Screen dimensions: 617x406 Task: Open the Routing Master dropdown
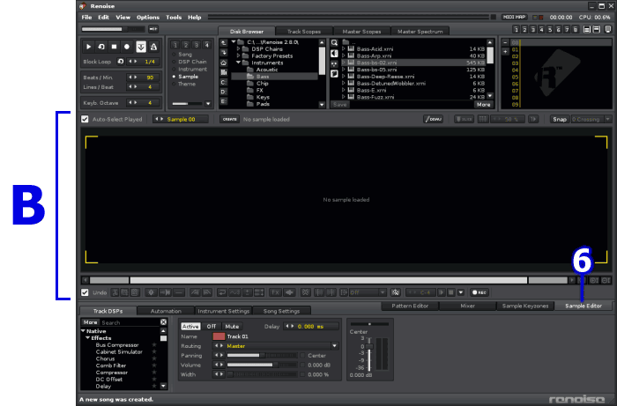point(334,346)
